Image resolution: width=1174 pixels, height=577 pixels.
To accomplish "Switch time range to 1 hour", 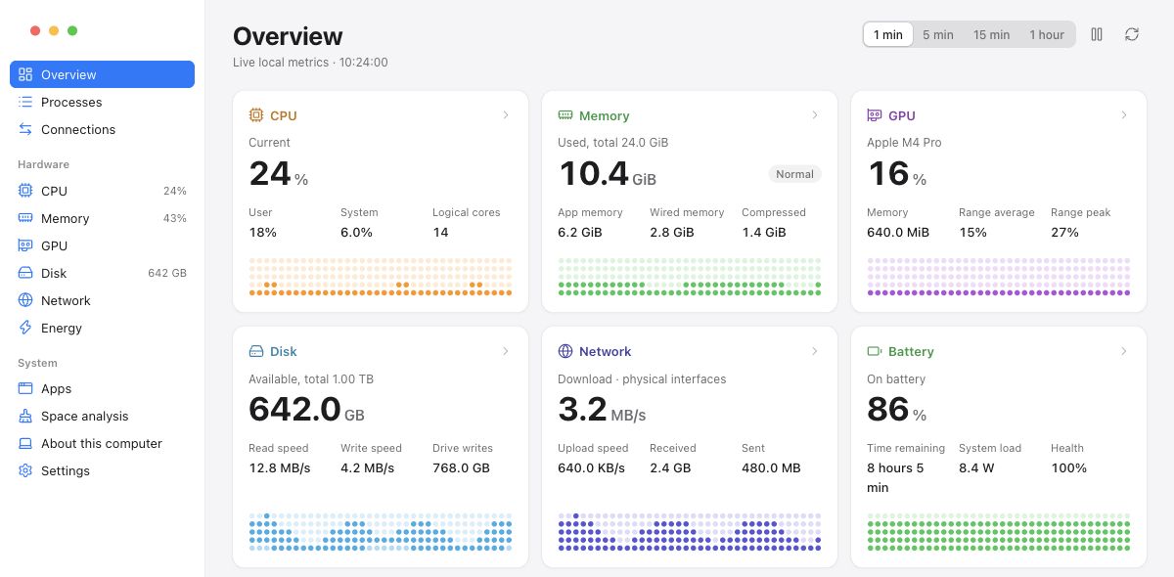I will (1047, 34).
